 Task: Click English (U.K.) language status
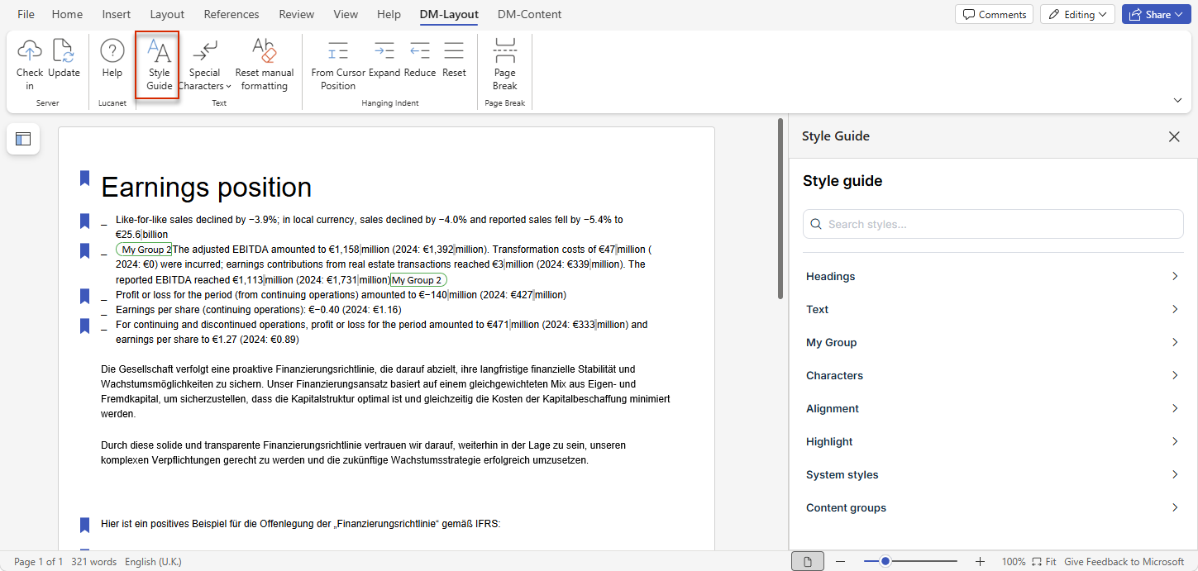(x=153, y=562)
